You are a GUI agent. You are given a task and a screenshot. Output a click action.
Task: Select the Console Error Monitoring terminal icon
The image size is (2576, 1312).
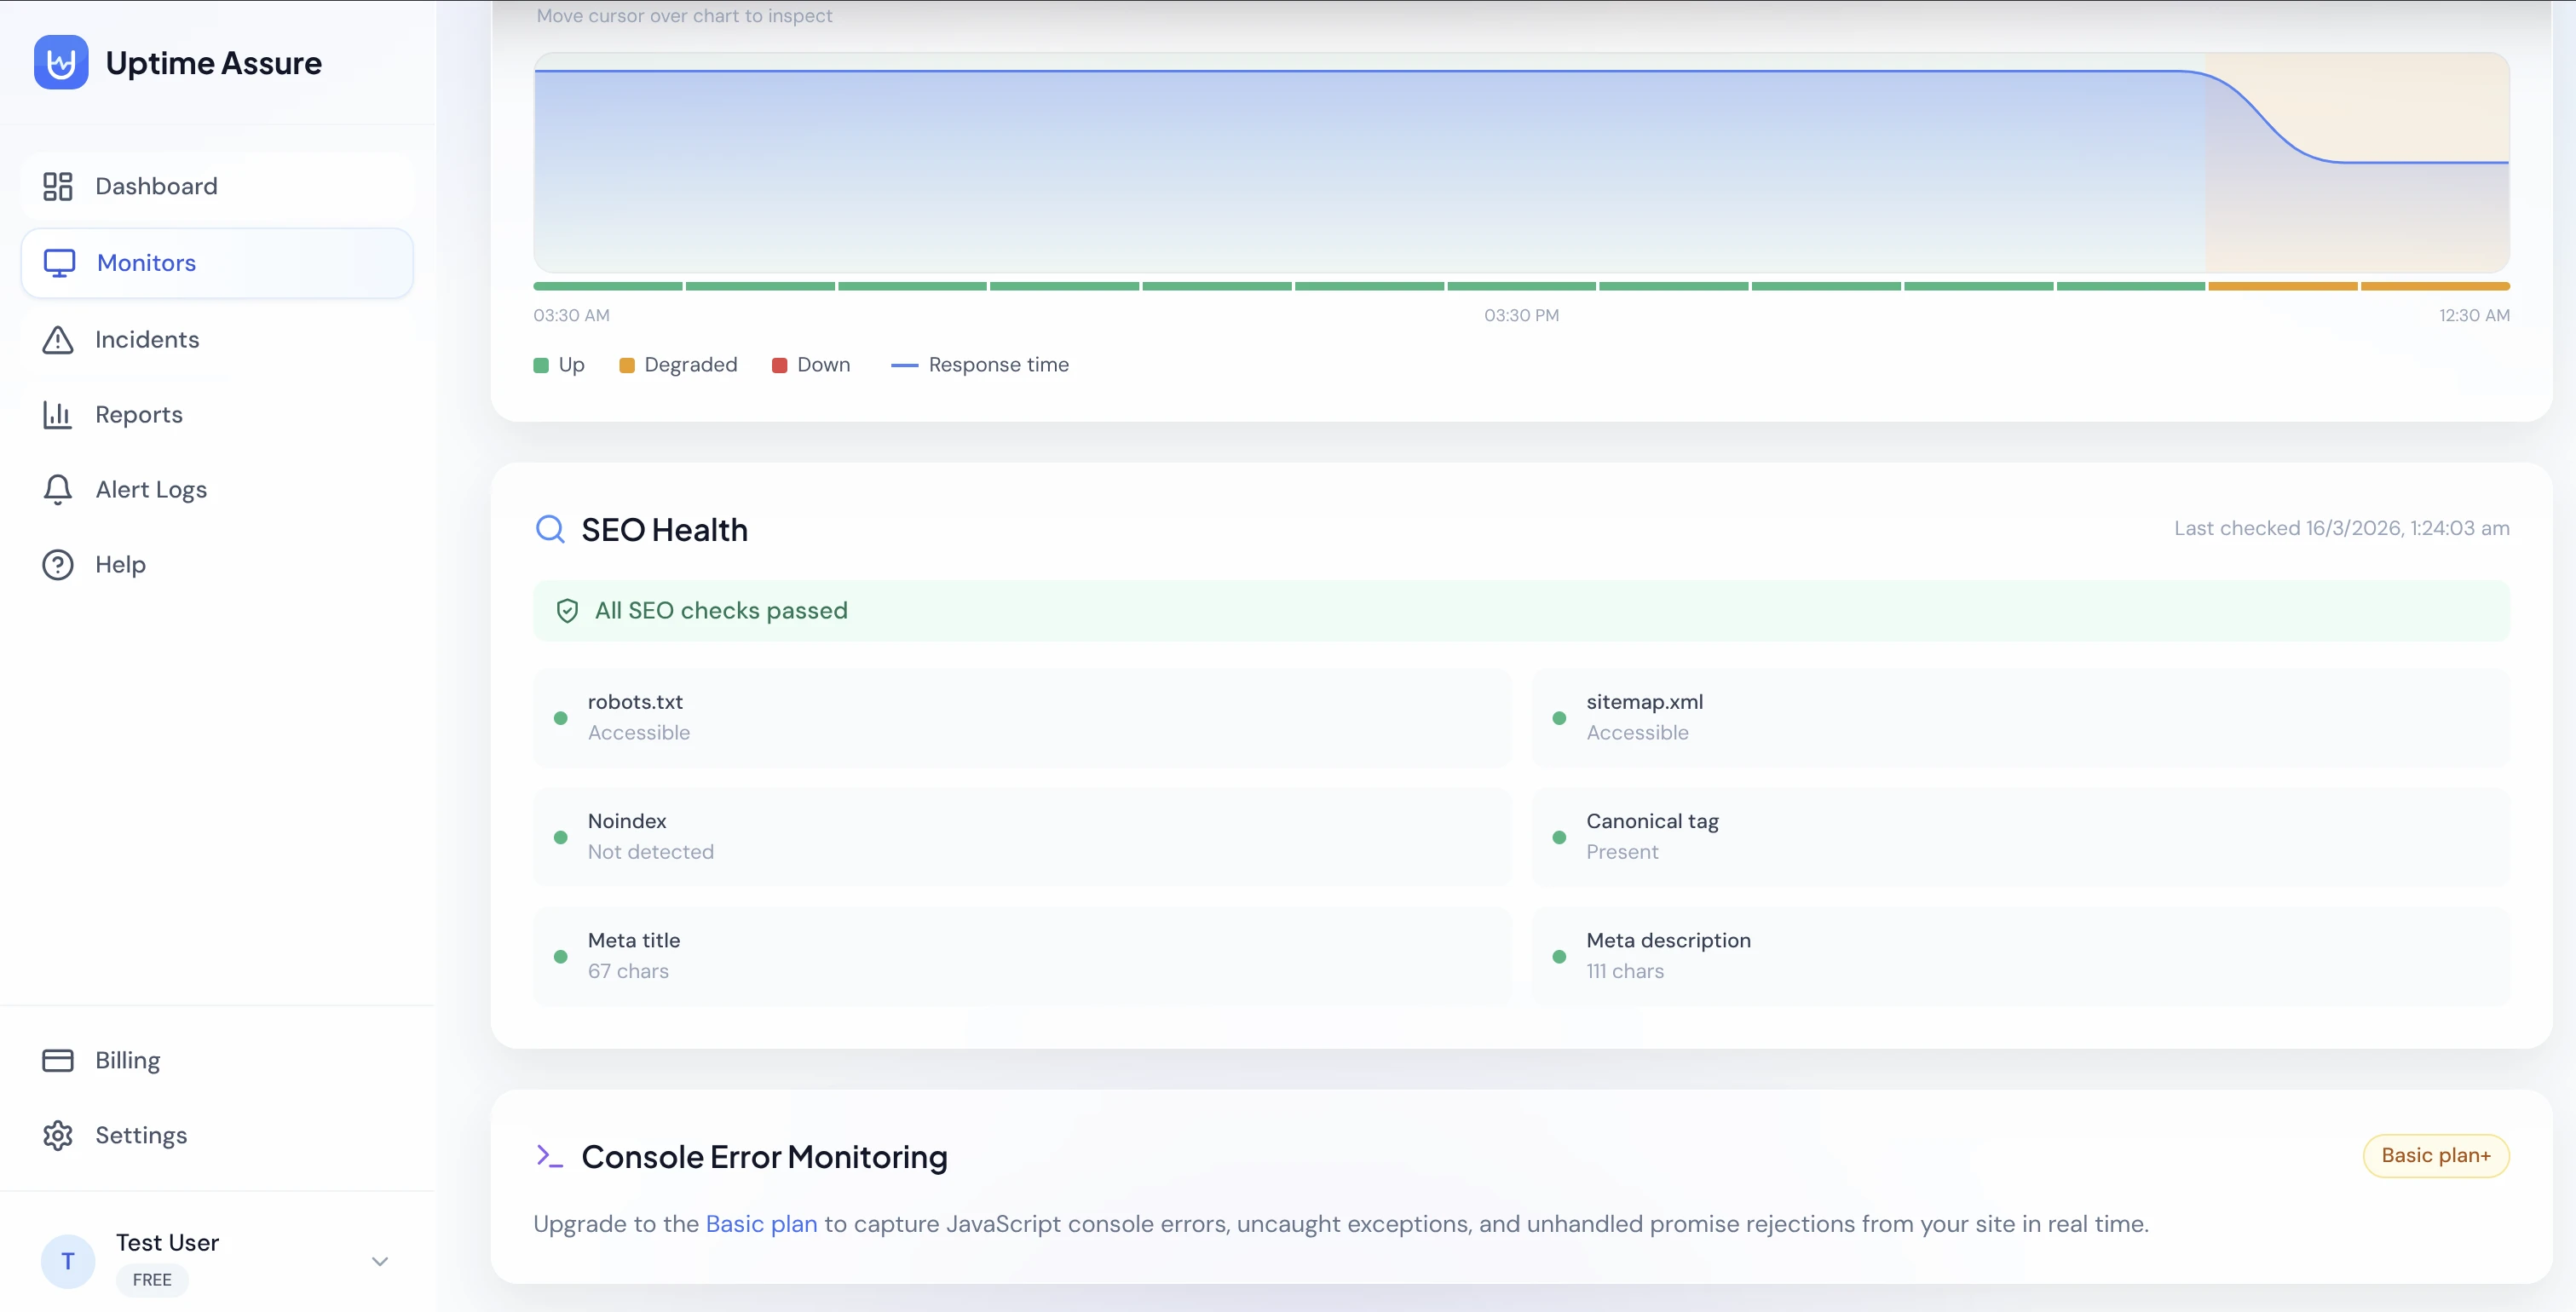[549, 1157]
